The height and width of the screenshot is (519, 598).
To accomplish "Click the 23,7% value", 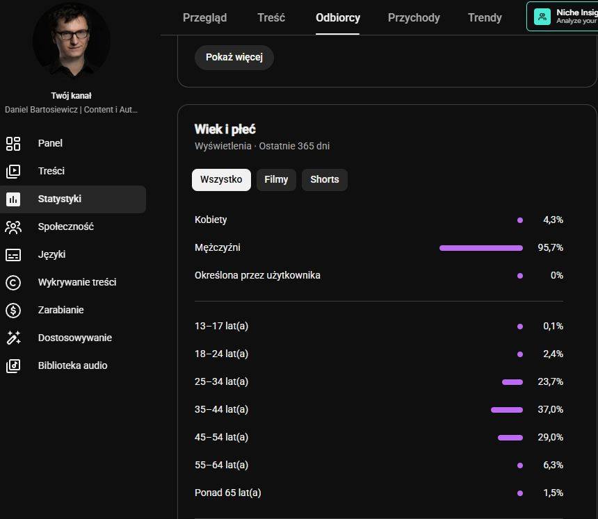I will [550, 382].
